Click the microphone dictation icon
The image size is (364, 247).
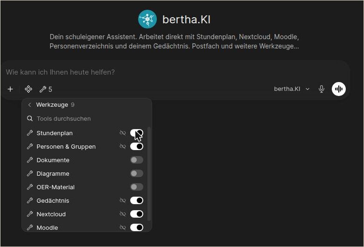pos(321,89)
